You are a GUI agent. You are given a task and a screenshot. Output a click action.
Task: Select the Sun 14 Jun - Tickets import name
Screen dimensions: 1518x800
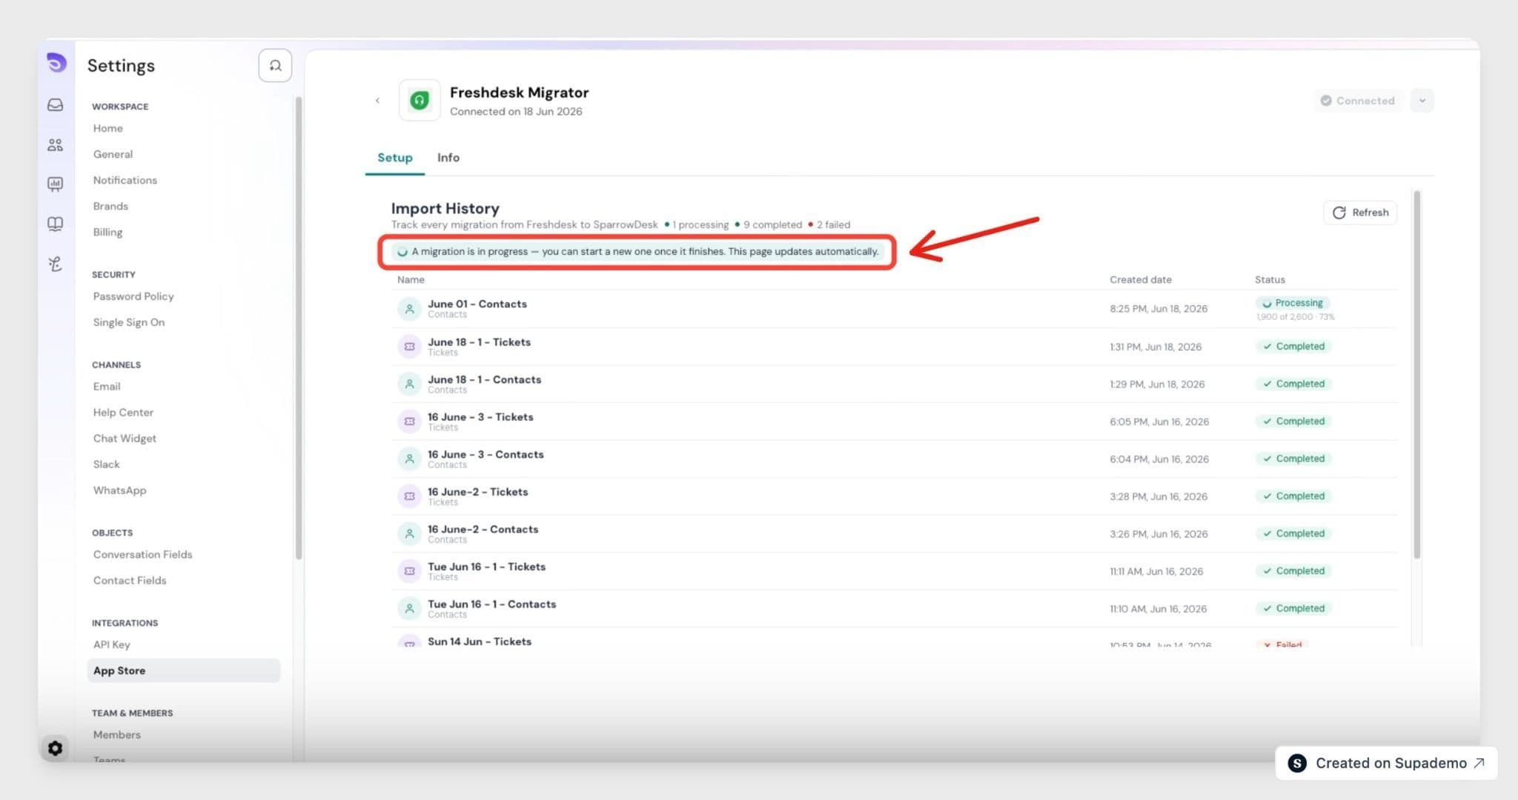480,641
